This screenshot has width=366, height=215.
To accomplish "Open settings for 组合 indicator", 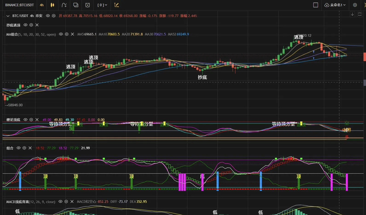I will [x=24, y=148].
